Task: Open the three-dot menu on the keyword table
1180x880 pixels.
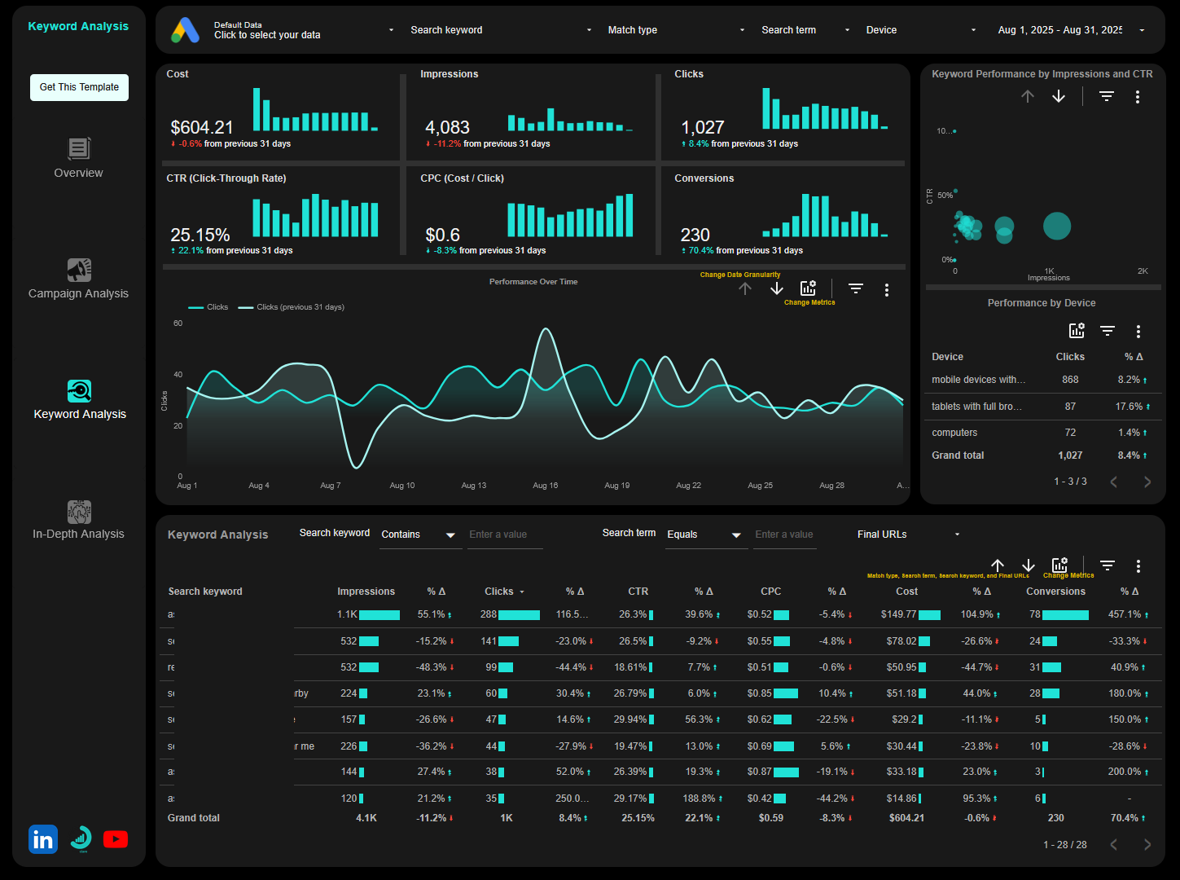Action: click(x=1138, y=565)
